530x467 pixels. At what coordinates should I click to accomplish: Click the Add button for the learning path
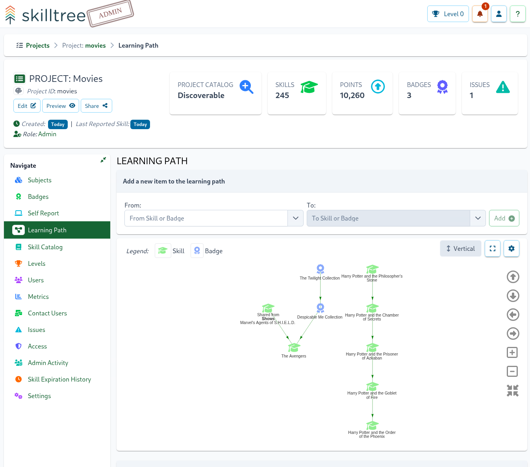[504, 218]
